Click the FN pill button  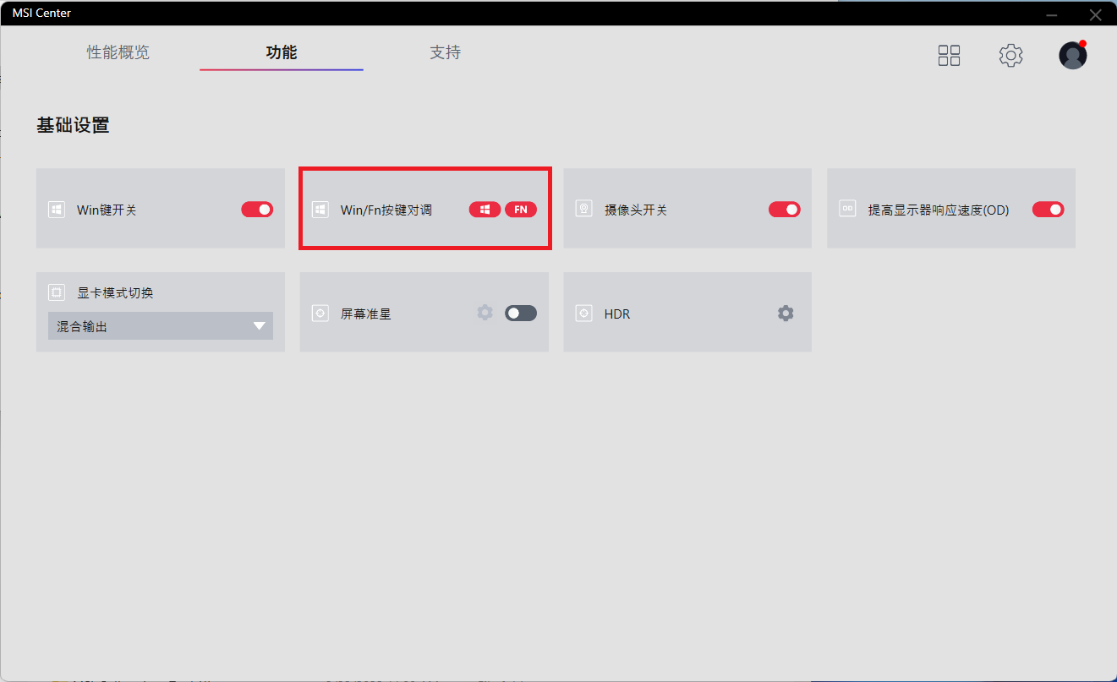point(521,210)
